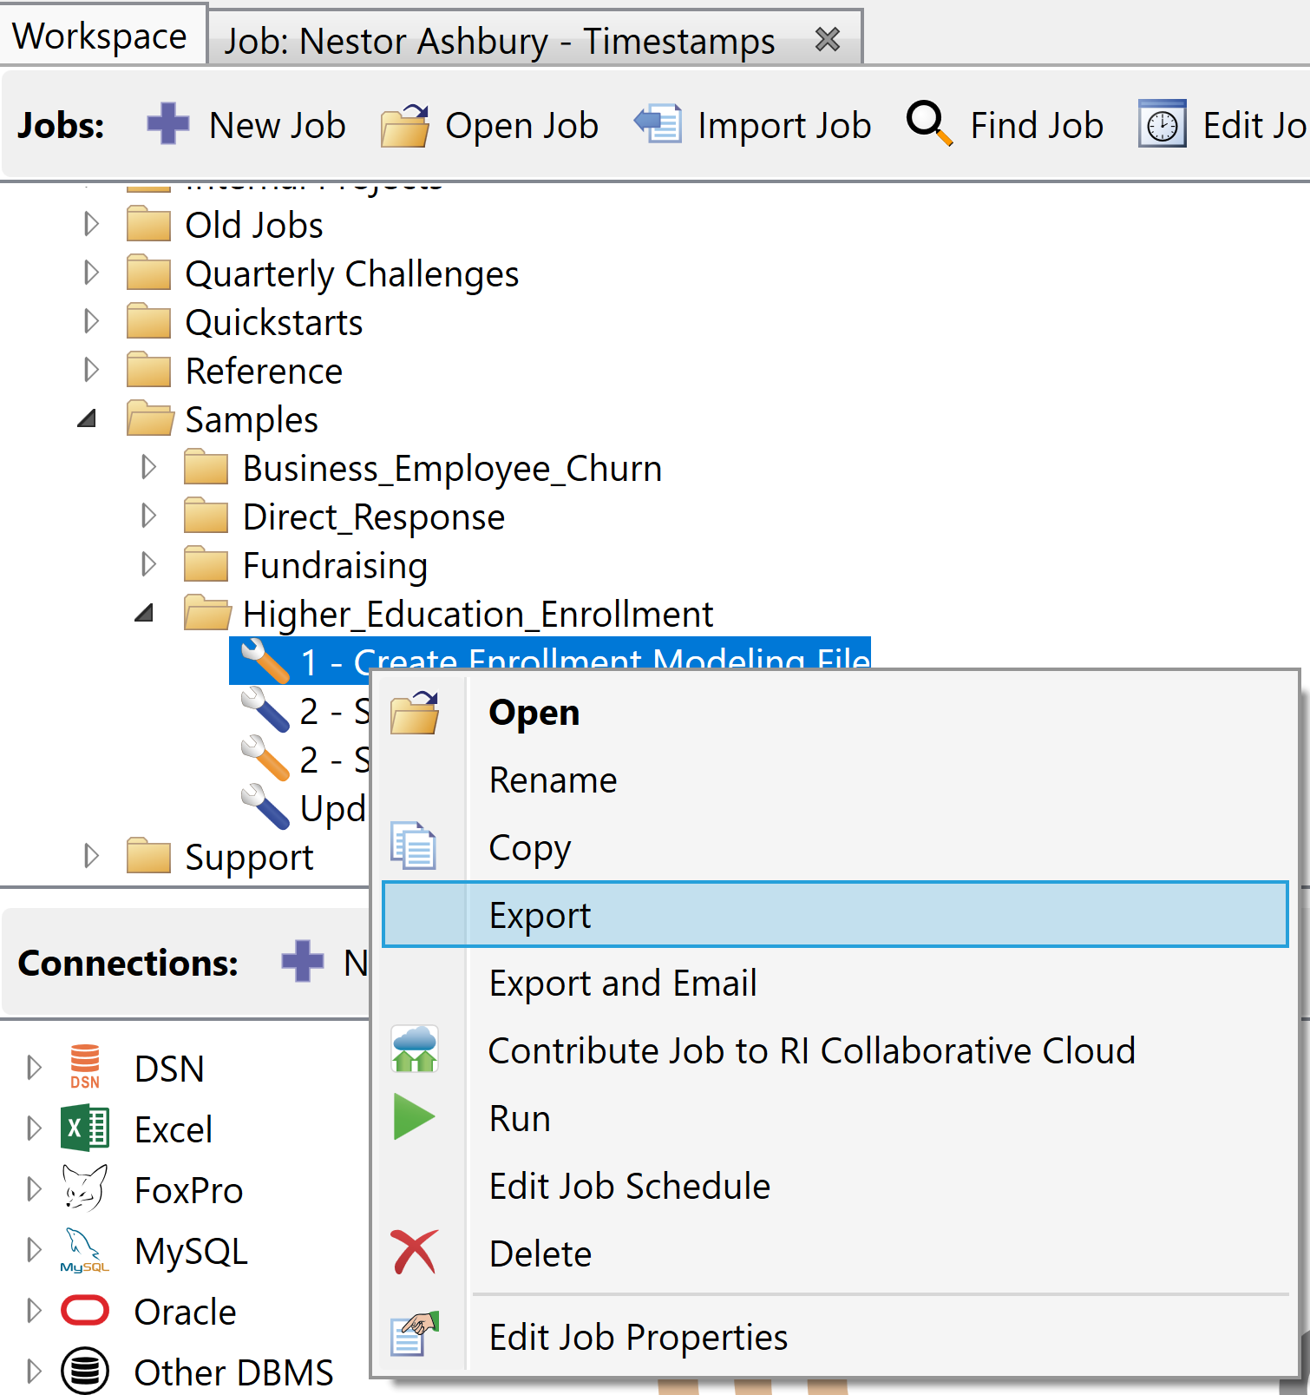Click the Old Jobs folder icon
The width and height of the screenshot is (1310, 1395).
(148, 224)
